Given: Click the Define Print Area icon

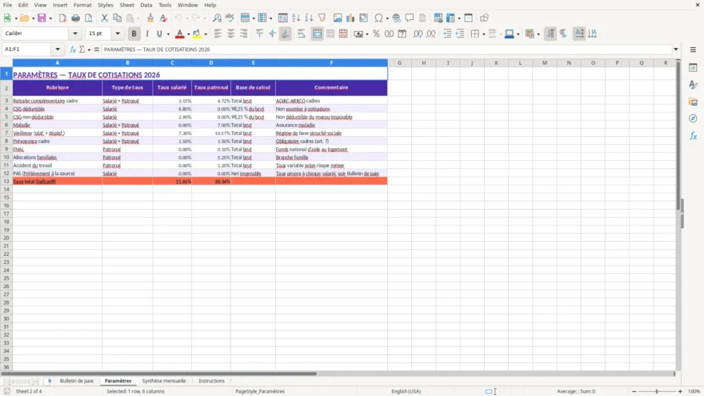Looking at the screenshot, I should click(x=438, y=18).
